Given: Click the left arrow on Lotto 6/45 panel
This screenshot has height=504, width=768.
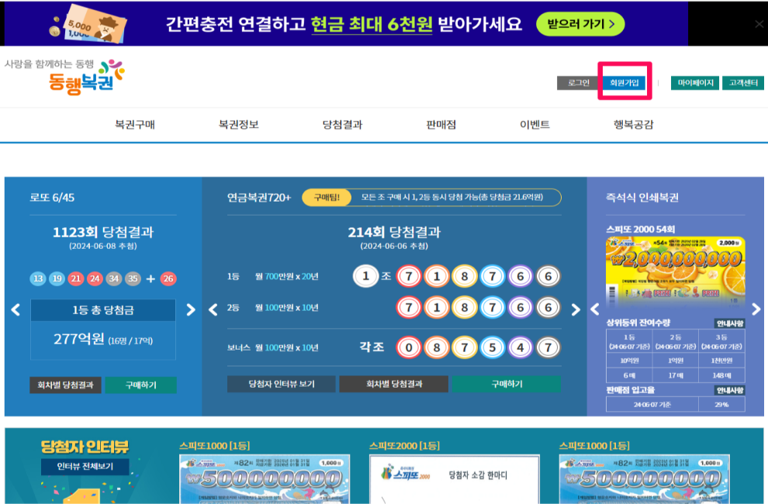Looking at the screenshot, I should point(15,309).
